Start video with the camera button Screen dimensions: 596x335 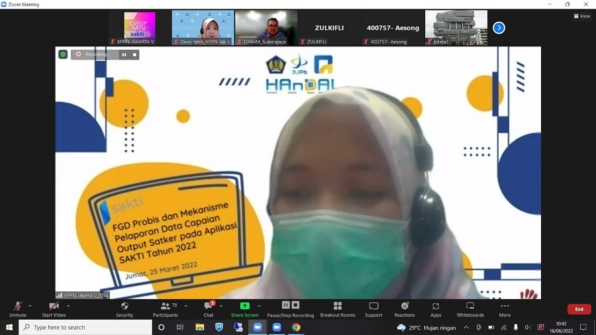coord(54,309)
